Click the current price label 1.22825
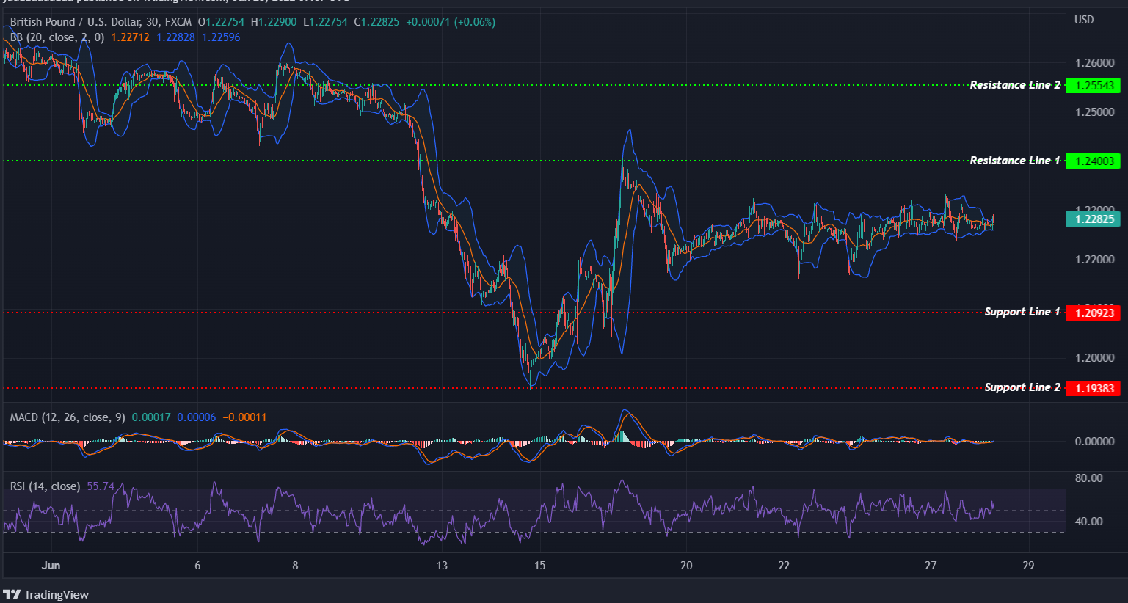The image size is (1128, 603). click(x=1094, y=219)
